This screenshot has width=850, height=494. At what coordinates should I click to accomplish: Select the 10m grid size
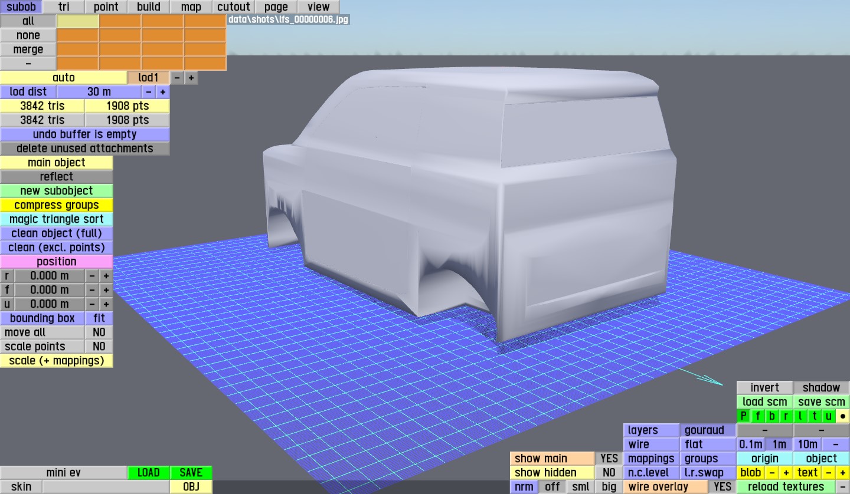click(807, 444)
